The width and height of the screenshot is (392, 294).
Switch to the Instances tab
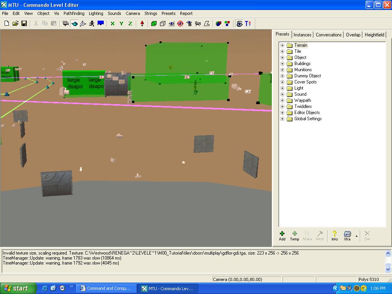pos(302,34)
